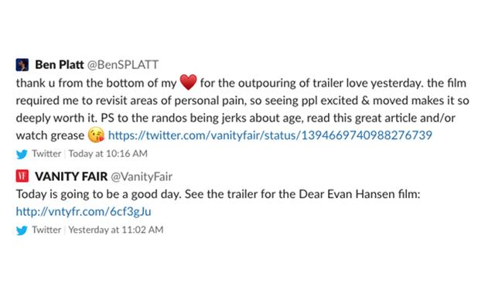Image resolution: width=495 pixels, height=297 pixels.
Task: Open the twitter.com/vanityfair/status link
Action: (x=270, y=135)
